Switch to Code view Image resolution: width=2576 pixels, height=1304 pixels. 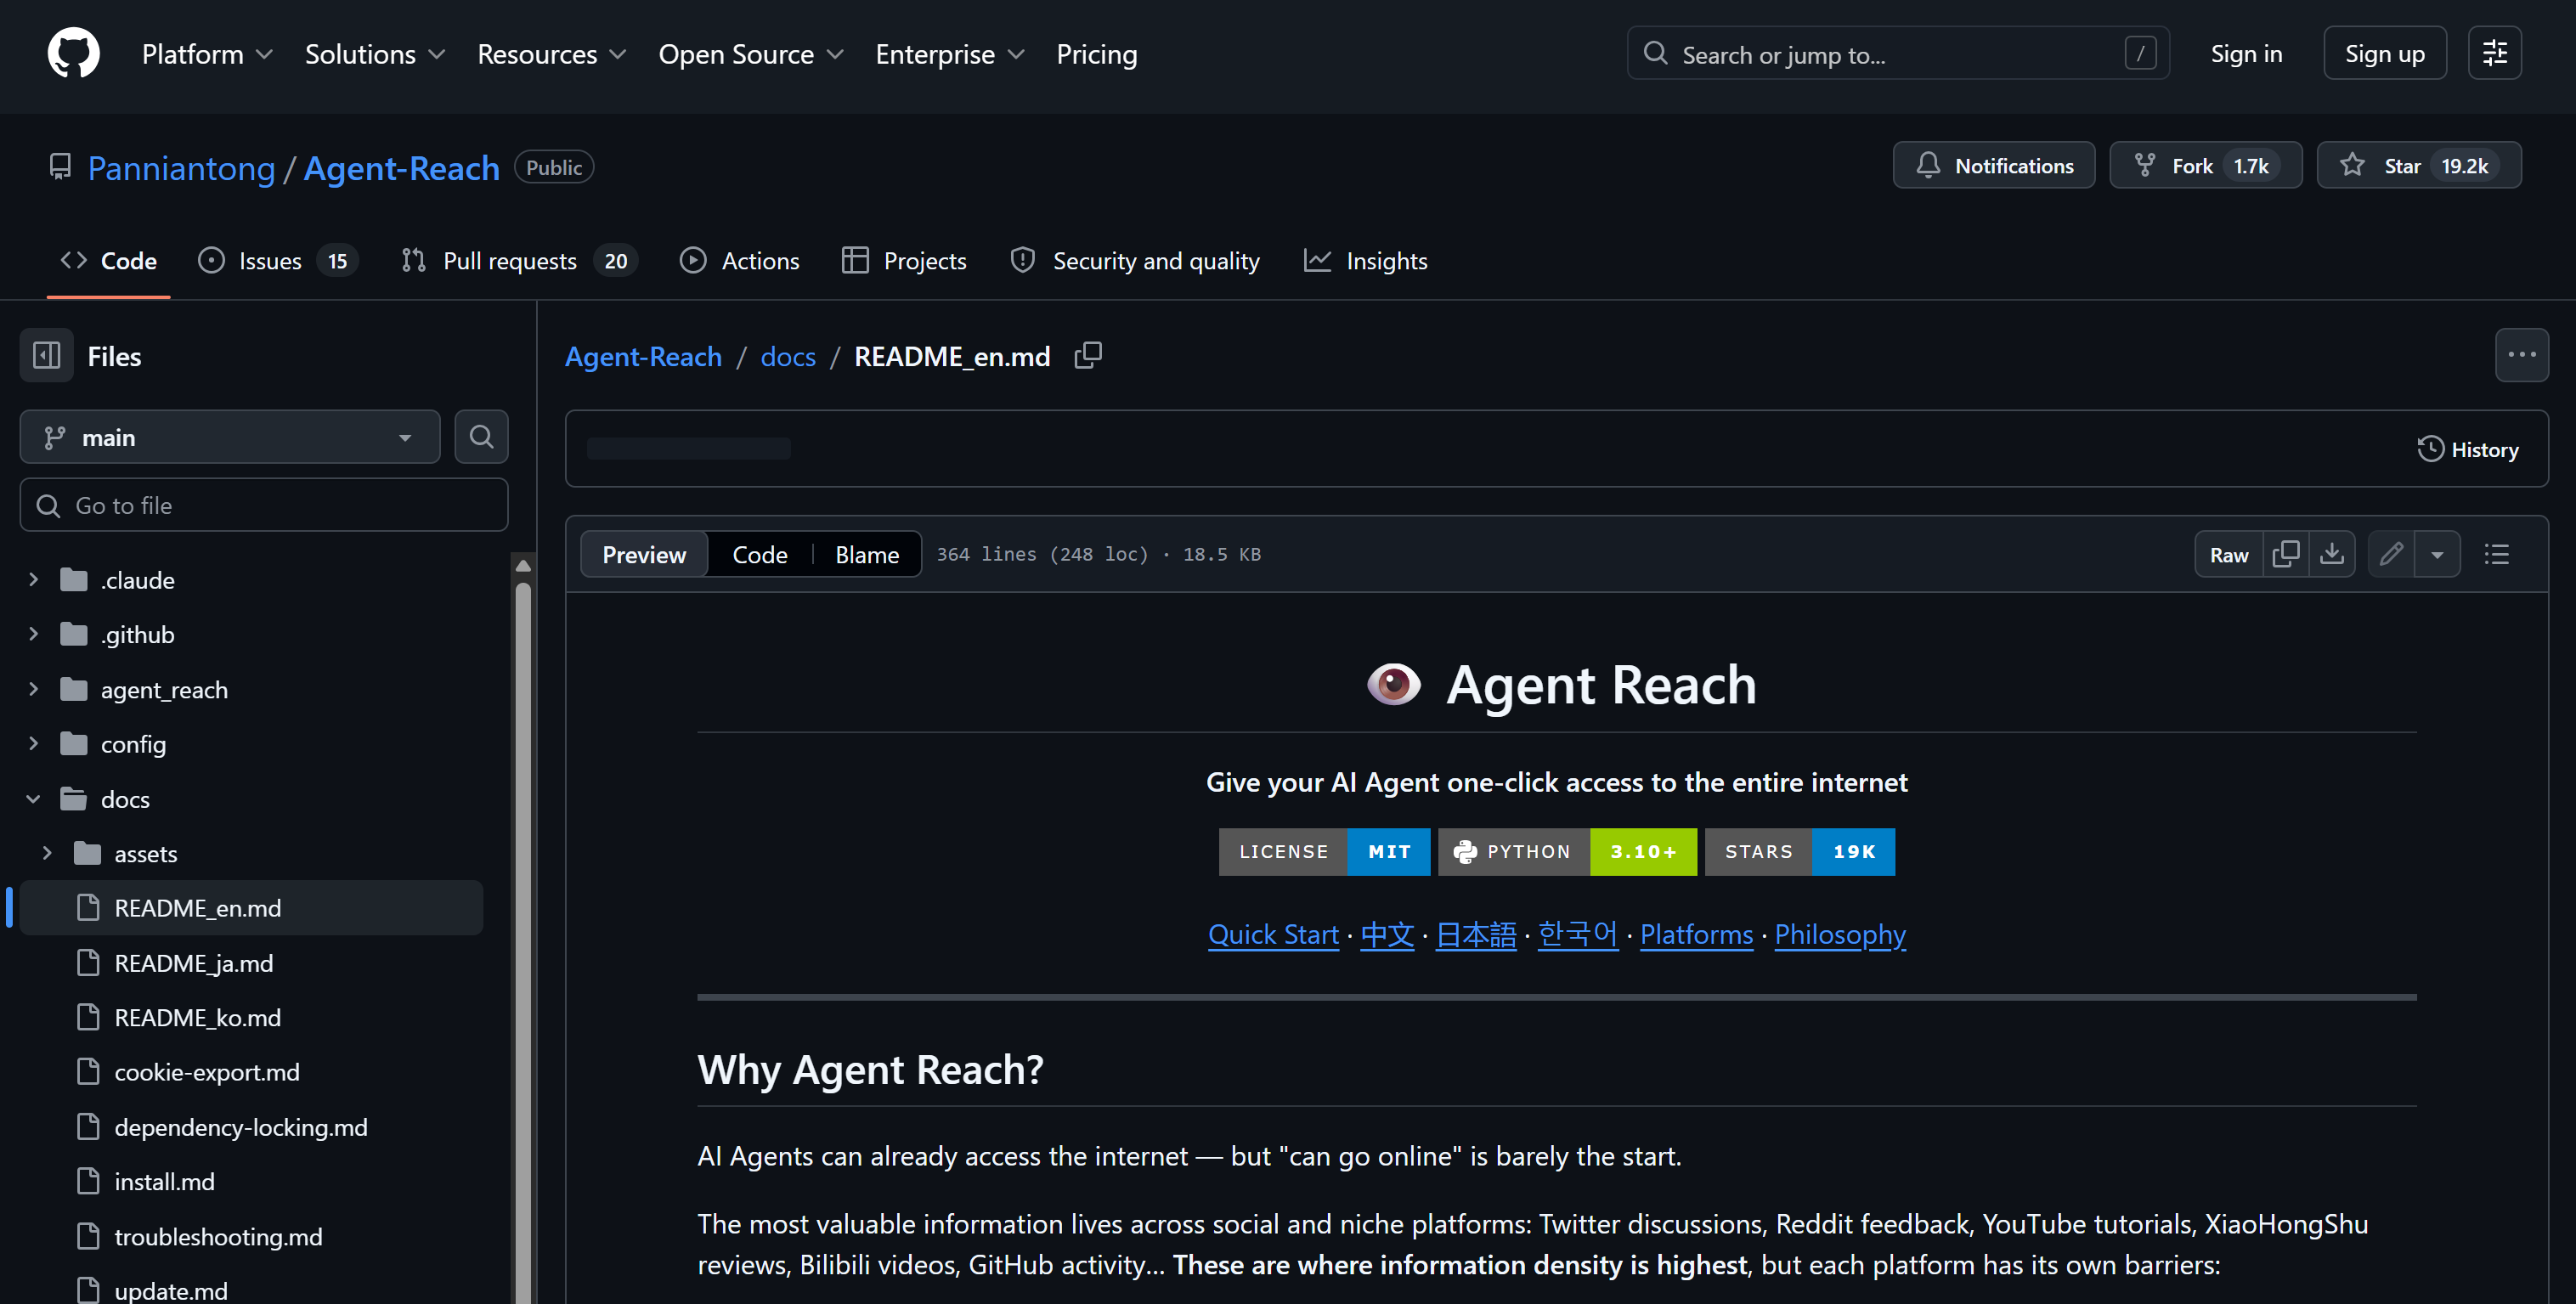point(759,554)
